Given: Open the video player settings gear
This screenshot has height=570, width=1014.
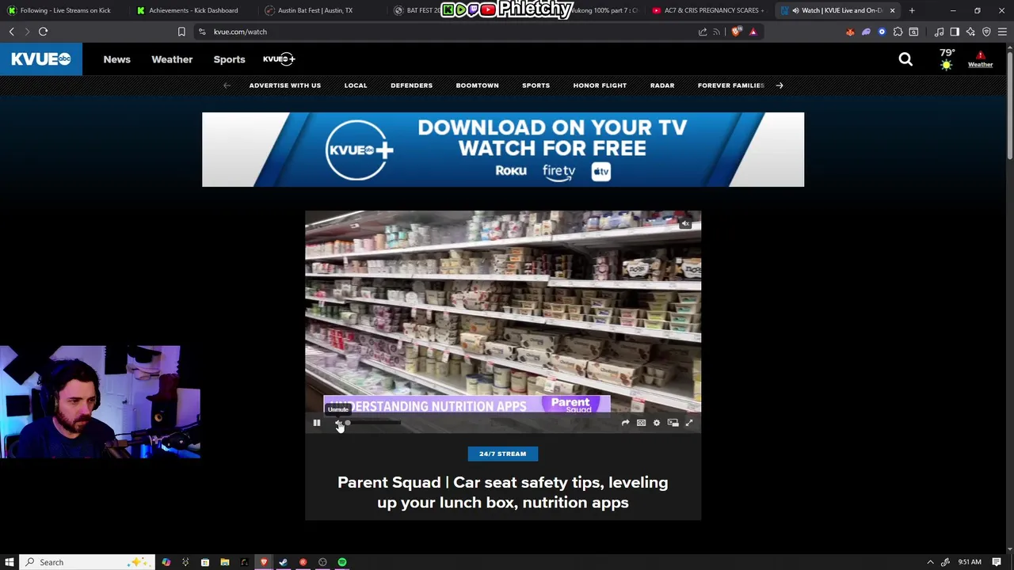Looking at the screenshot, I should pyautogui.click(x=657, y=424).
